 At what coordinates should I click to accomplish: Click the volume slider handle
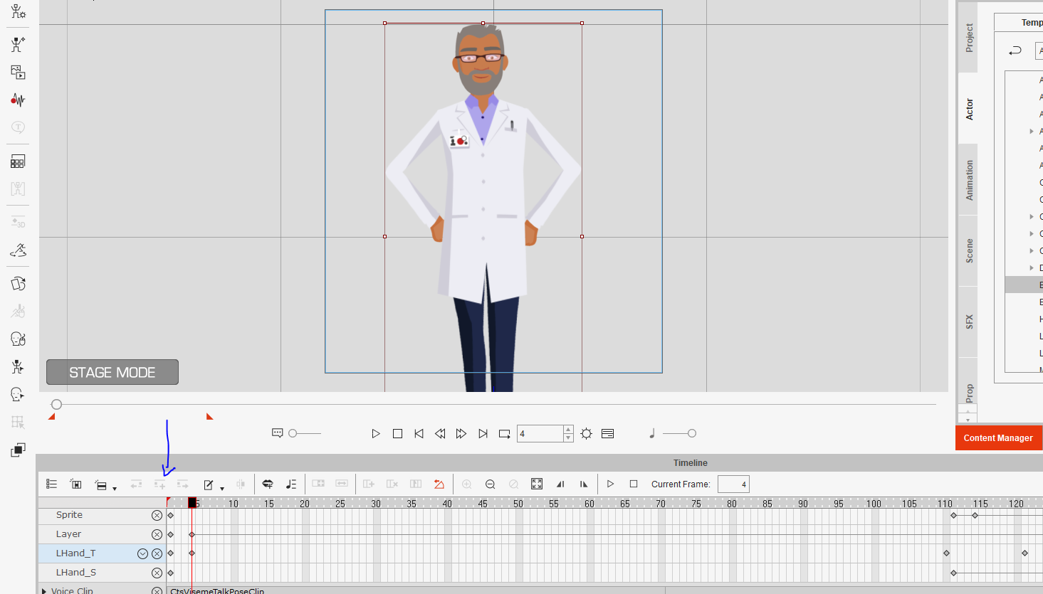(x=691, y=433)
